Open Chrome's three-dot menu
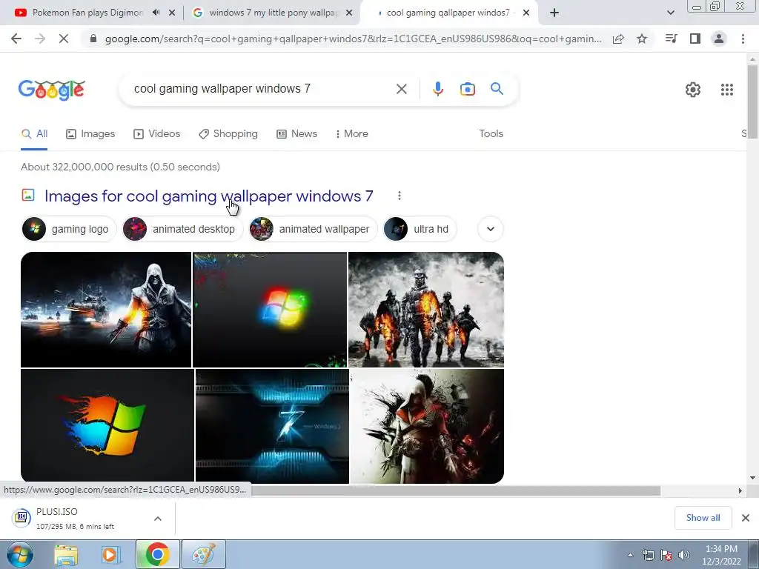This screenshot has height=569, width=759. pyautogui.click(x=743, y=39)
